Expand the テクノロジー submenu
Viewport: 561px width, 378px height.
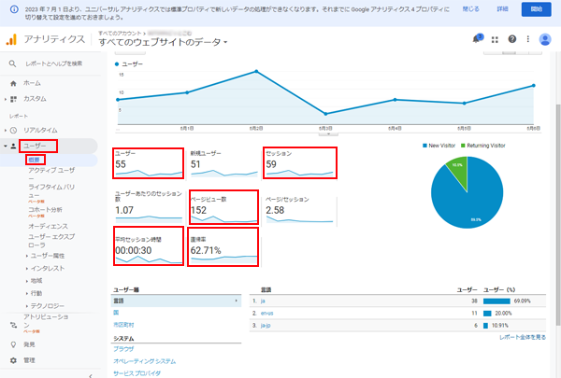click(46, 306)
